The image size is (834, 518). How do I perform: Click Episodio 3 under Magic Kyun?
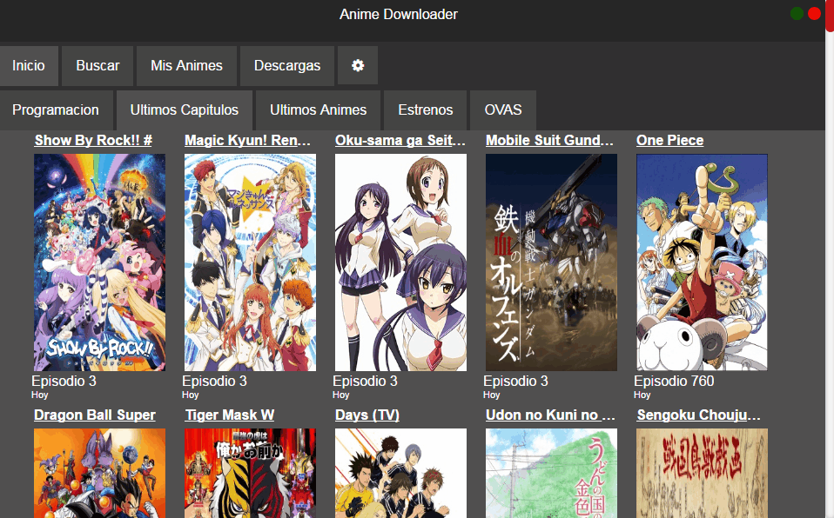coord(214,381)
